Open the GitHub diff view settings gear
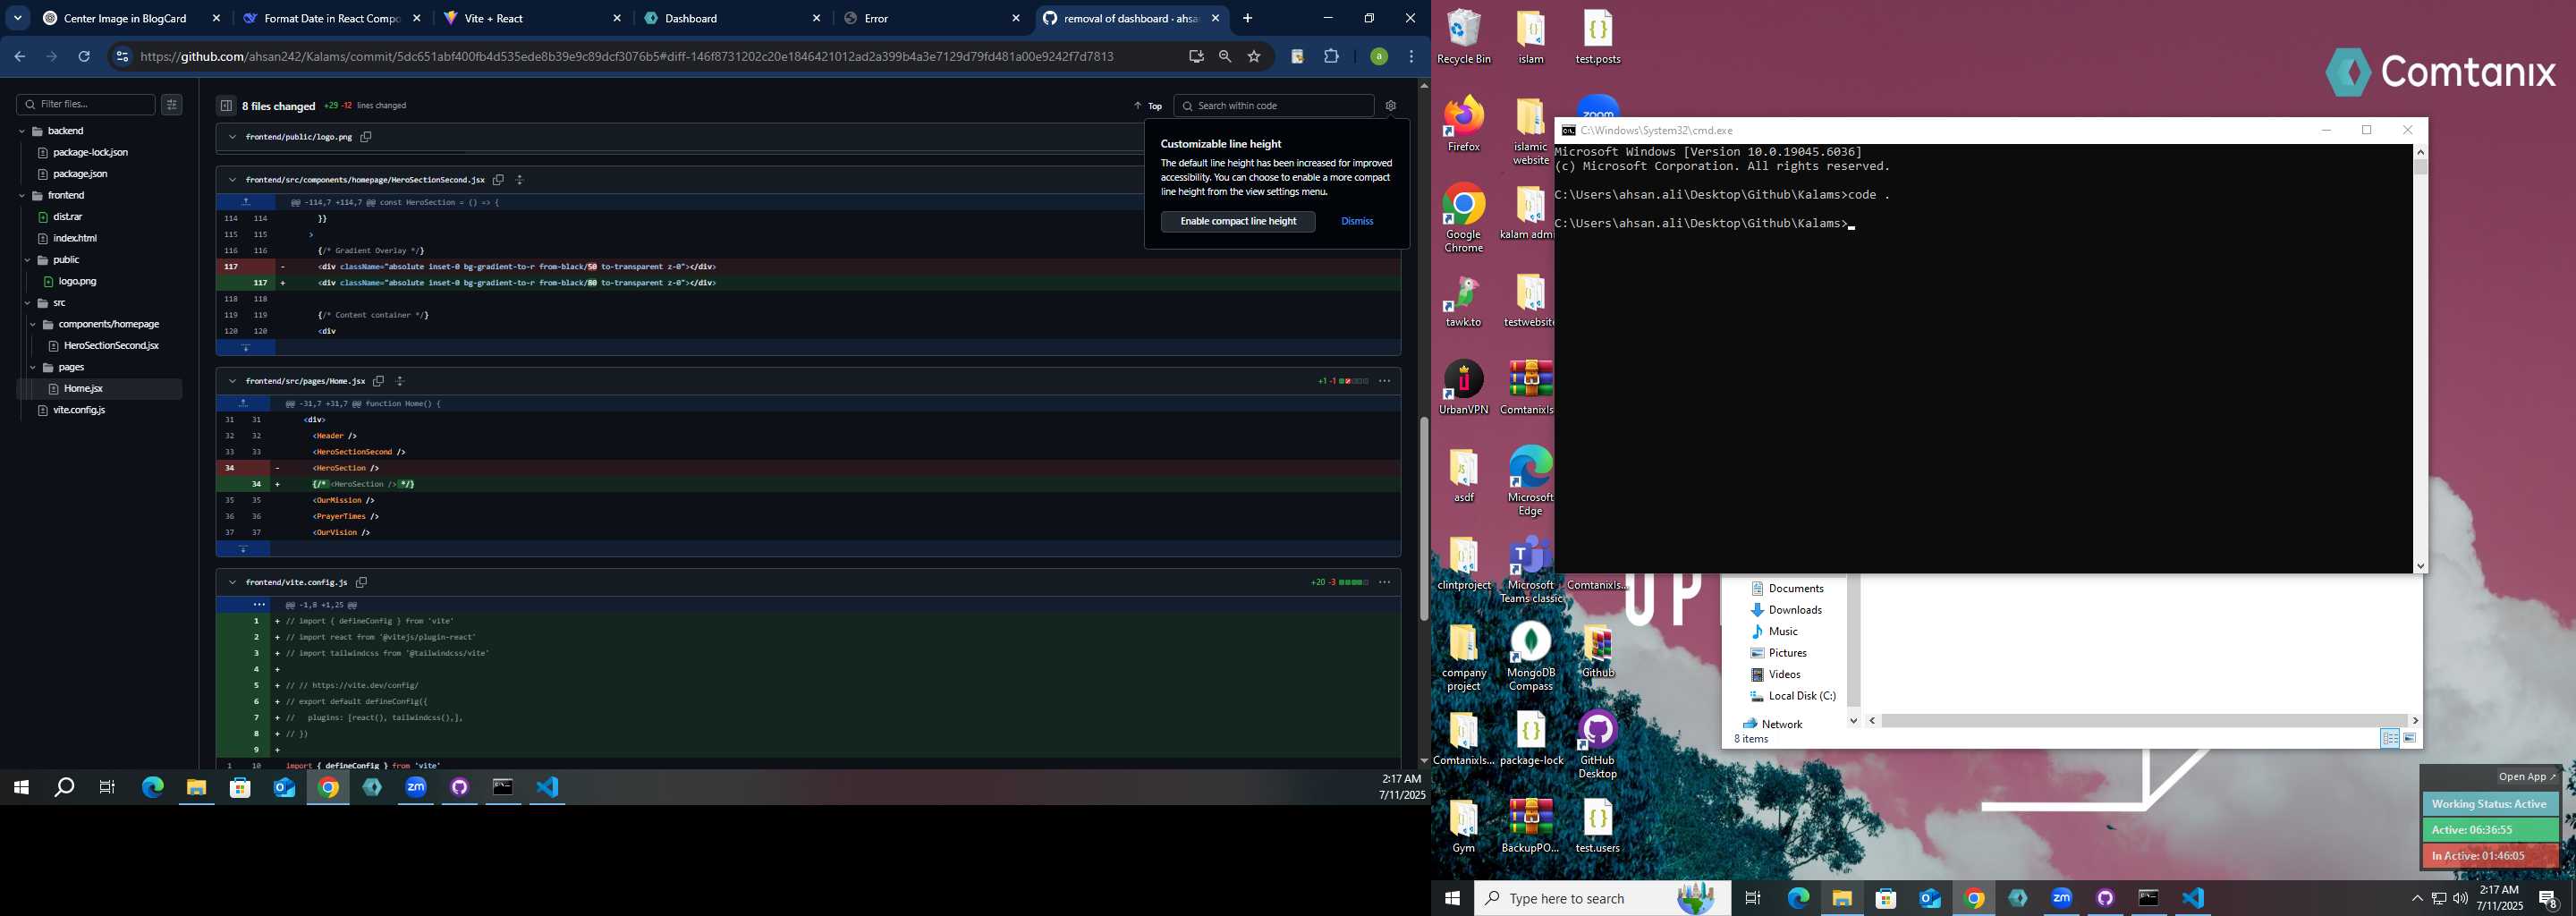Image resolution: width=2576 pixels, height=916 pixels. click(1390, 106)
